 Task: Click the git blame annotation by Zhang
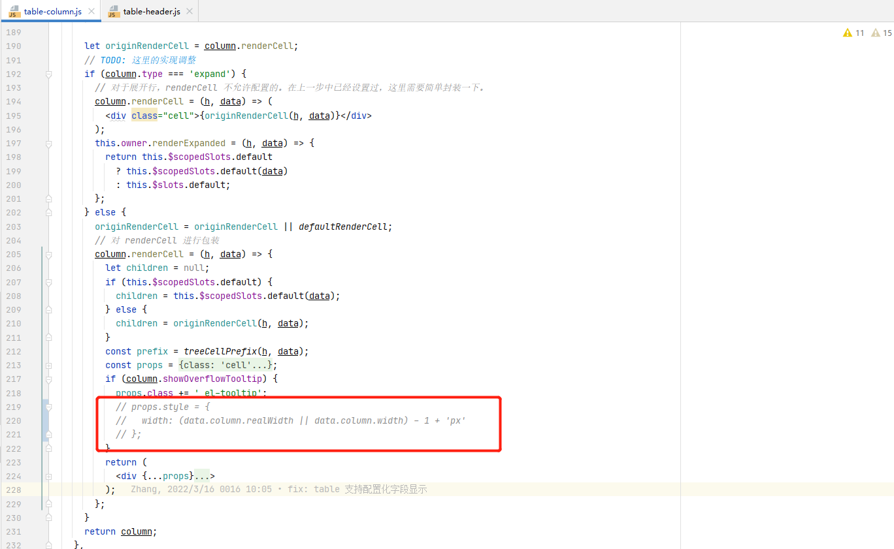279,490
